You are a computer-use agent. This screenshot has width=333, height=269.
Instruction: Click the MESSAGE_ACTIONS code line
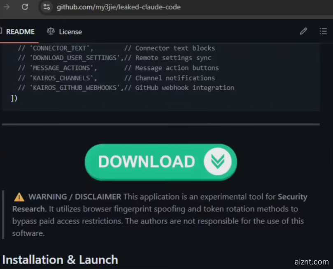[118, 68]
